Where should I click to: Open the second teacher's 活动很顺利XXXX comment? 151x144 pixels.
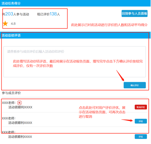20,123
